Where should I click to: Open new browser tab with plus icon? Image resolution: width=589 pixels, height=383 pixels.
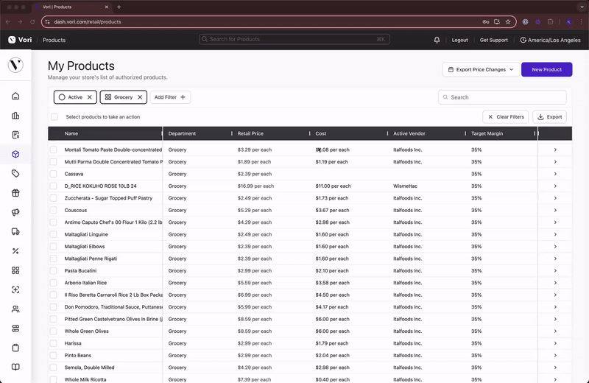coord(119,7)
